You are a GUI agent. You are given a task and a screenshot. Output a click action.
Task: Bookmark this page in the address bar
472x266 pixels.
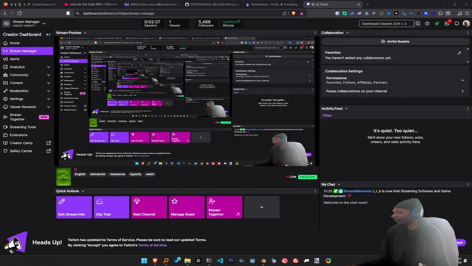click(68, 13)
